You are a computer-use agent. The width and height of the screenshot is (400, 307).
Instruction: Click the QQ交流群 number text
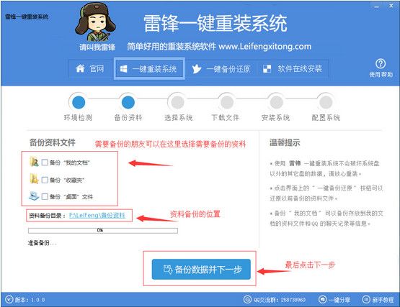point(280,300)
